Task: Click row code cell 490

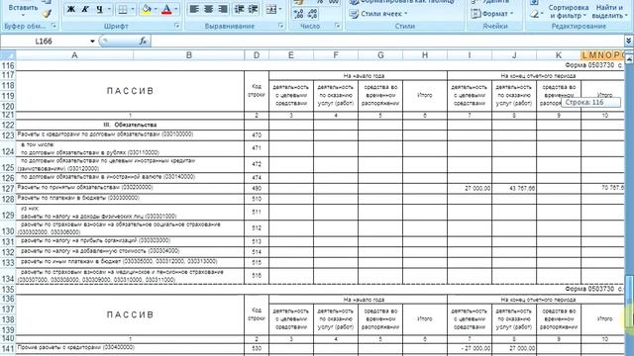Action: tap(257, 188)
